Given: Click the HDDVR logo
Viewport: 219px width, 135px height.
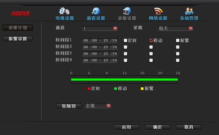Looking at the screenshot, I should (21, 13).
